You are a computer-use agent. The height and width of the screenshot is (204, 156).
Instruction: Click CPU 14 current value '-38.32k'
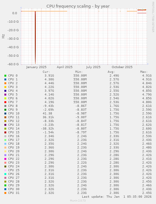point(47,129)
